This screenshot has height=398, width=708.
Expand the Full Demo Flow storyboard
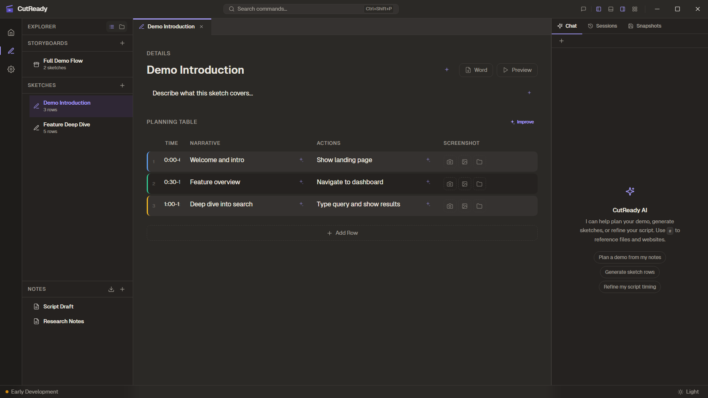63,64
